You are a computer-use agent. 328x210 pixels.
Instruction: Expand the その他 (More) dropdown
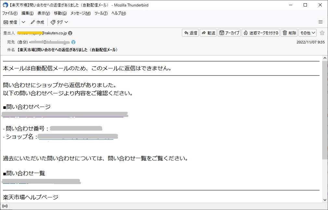point(308,33)
